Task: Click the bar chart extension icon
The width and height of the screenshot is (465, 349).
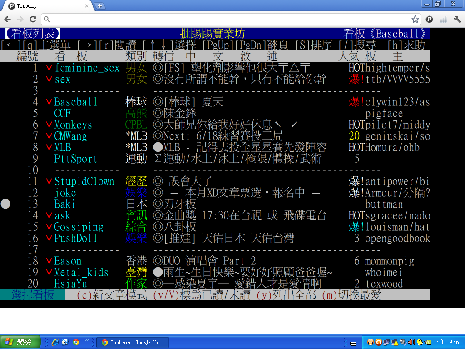Action: 443,20
